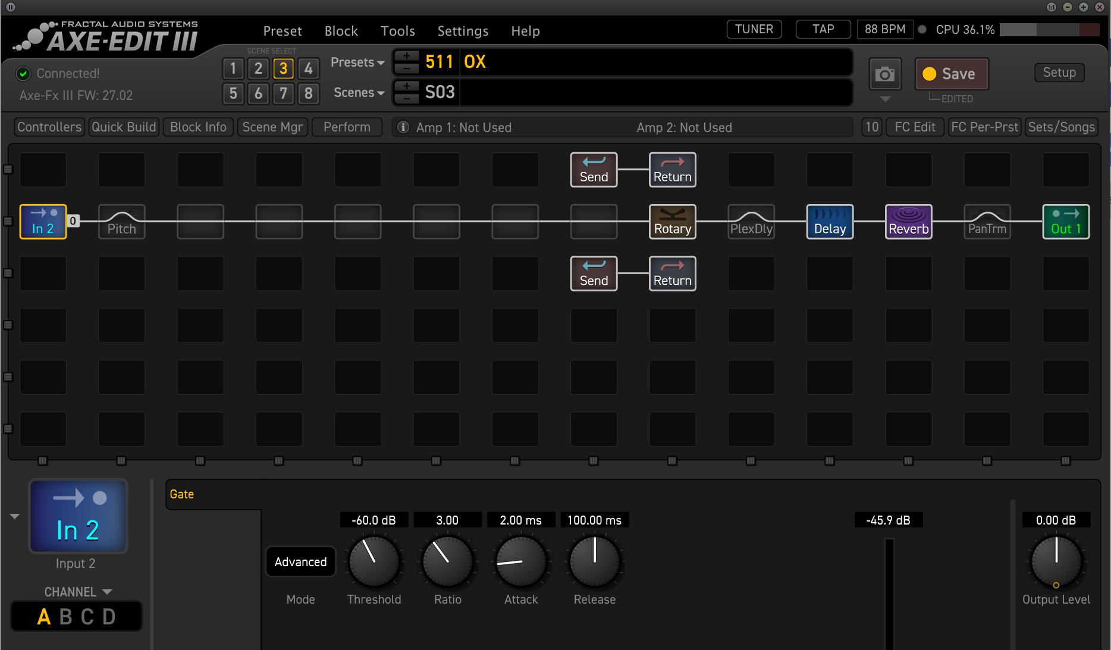This screenshot has height=650, width=1111.
Task: Click the info icon beside Amp 1
Action: pyautogui.click(x=403, y=127)
